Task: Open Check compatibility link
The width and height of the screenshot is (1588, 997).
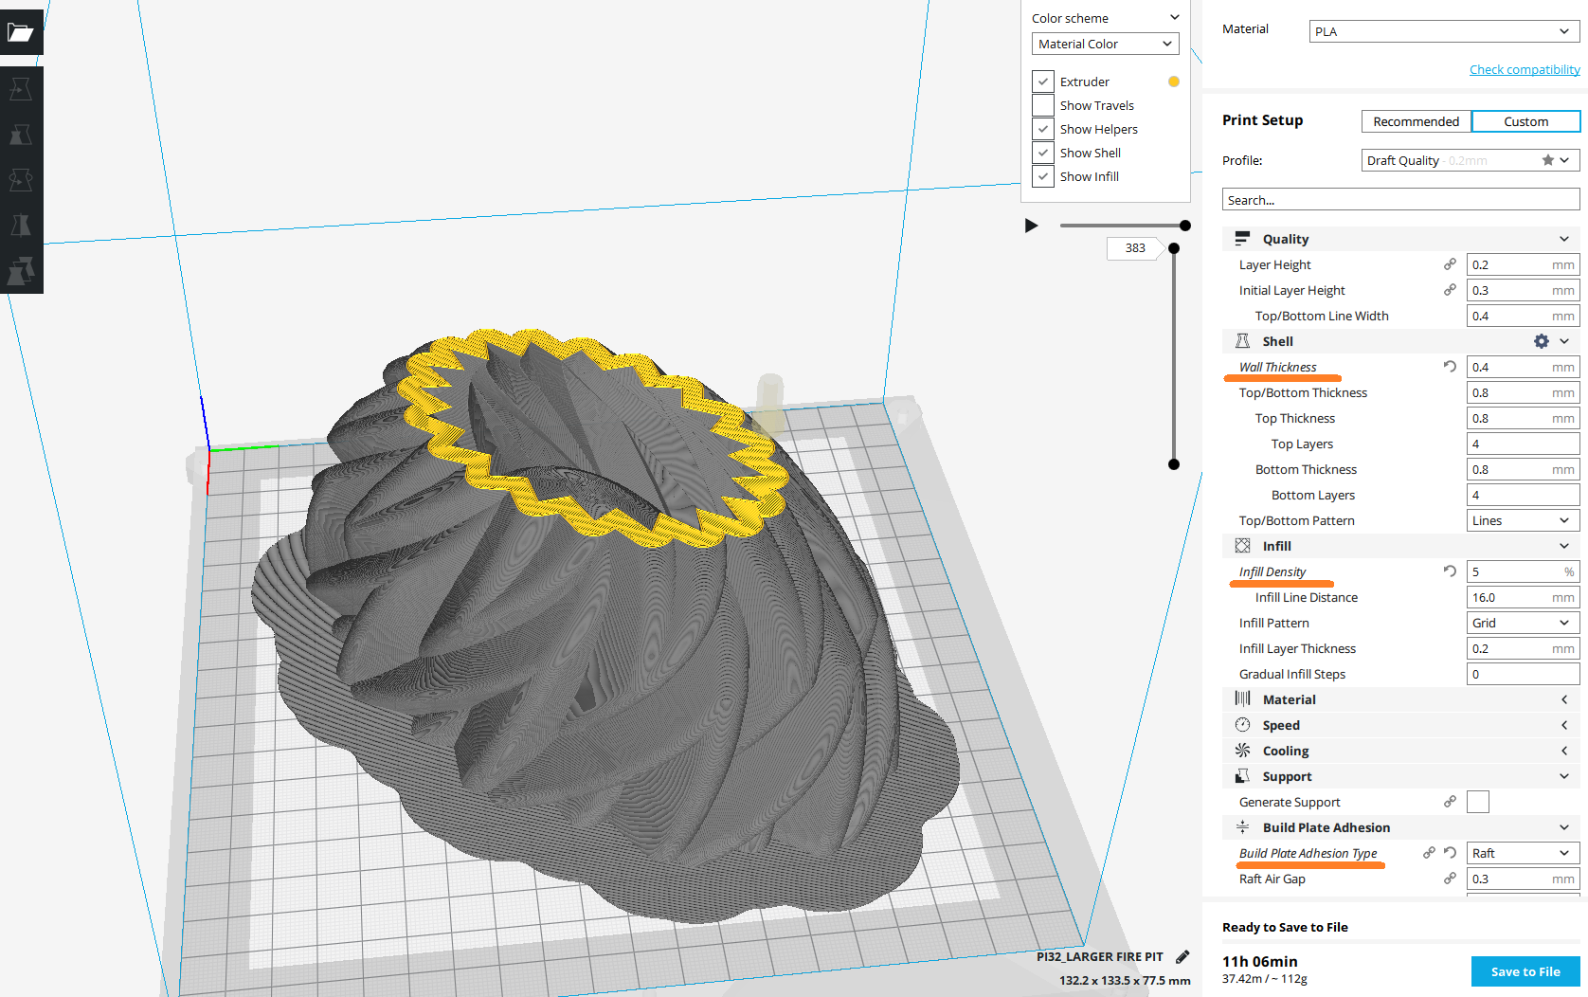Action: pos(1525,69)
